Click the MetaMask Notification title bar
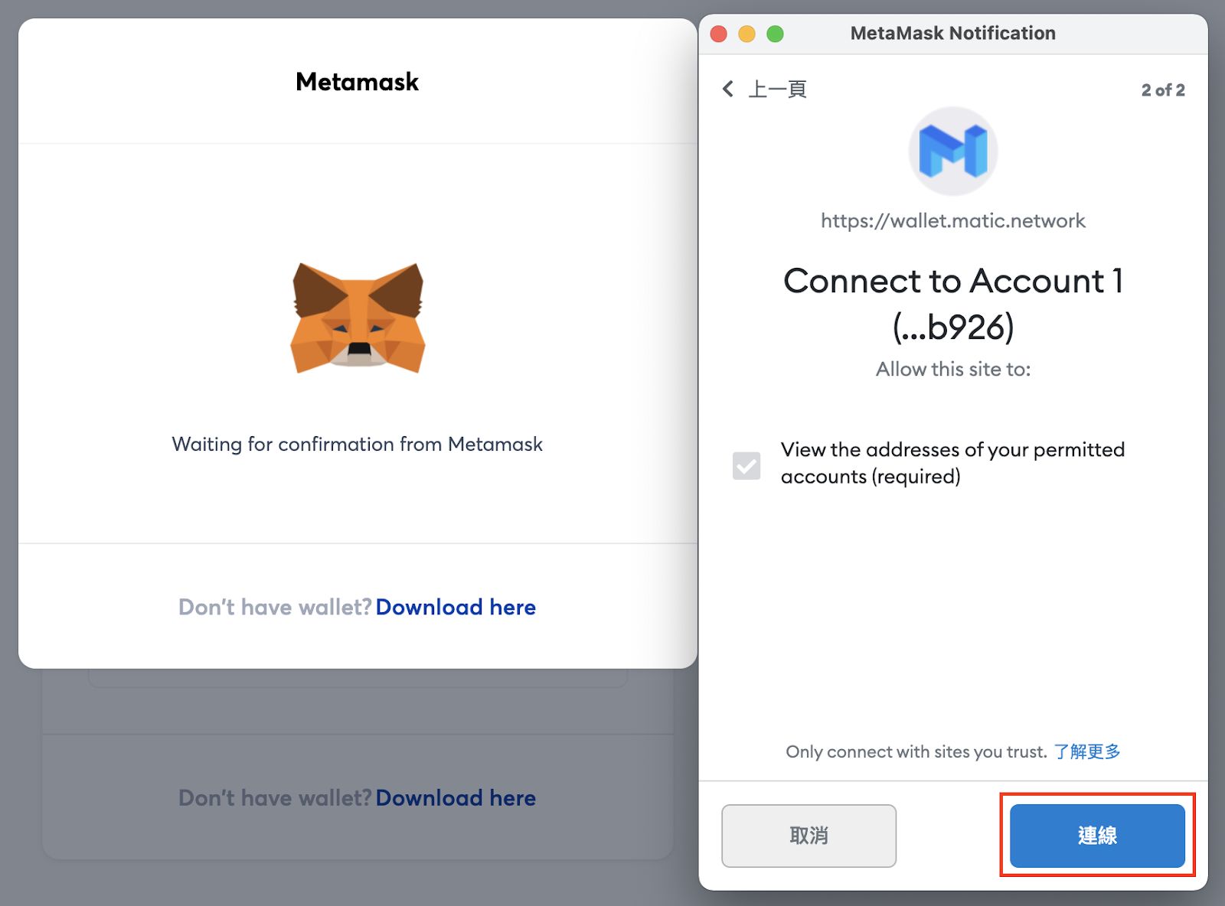 953,34
